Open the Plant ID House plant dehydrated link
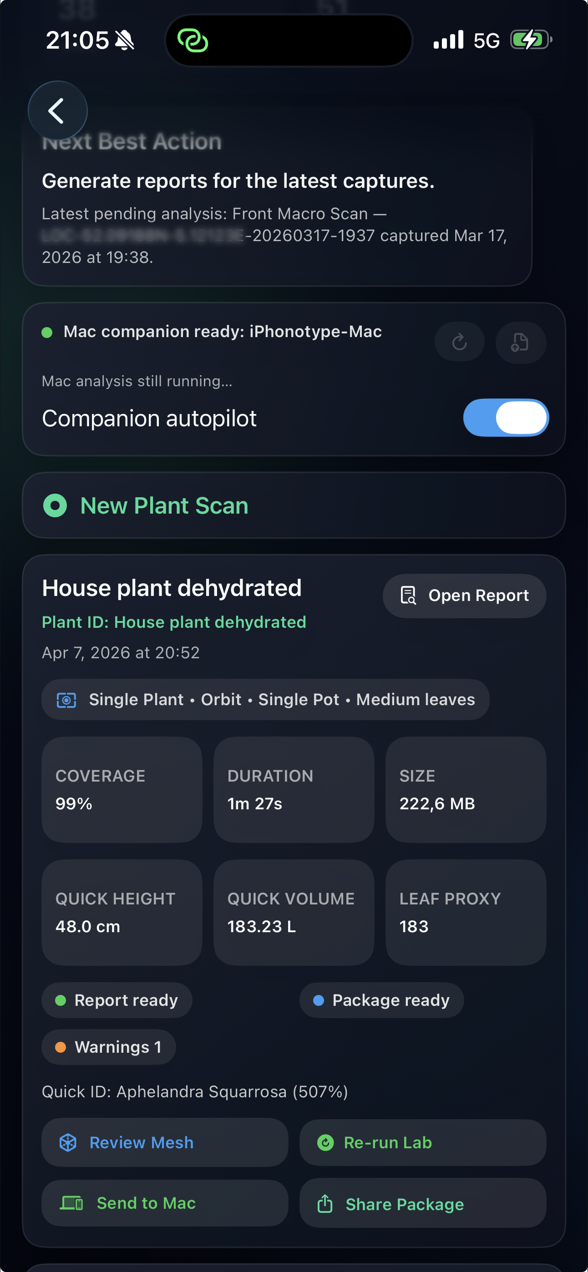The width and height of the screenshot is (588, 1272). click(174, 622)
